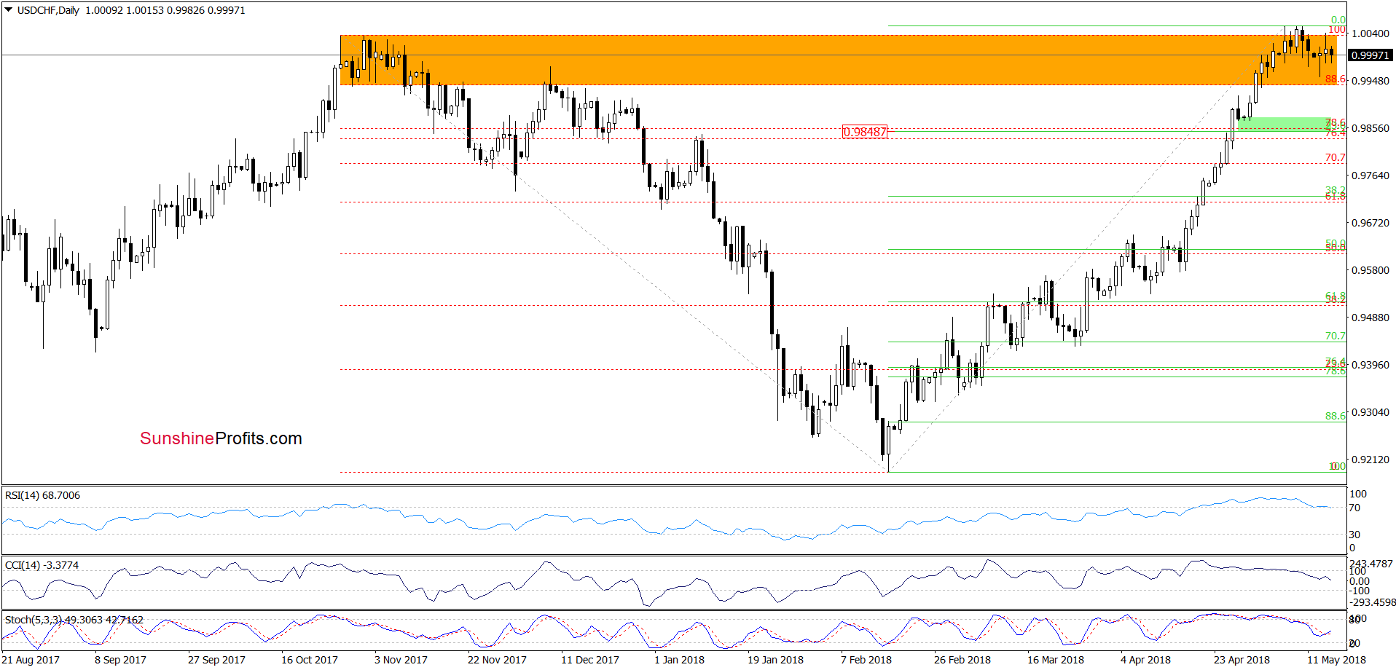
Task: Click the 21 Aug 2017 date label
Action: (31, 660)
